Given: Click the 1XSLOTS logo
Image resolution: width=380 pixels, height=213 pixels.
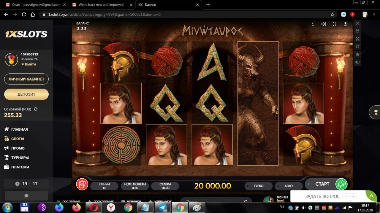Looking at the screenshot, I should pos(26,34).
